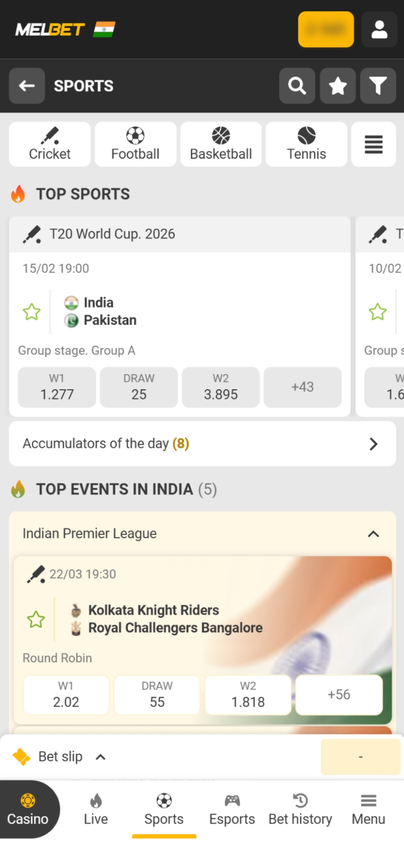The height and width of the screenshot is (843, 404).
Task: Favorite the Kolkata Knight Riders match
Action: 36,619
